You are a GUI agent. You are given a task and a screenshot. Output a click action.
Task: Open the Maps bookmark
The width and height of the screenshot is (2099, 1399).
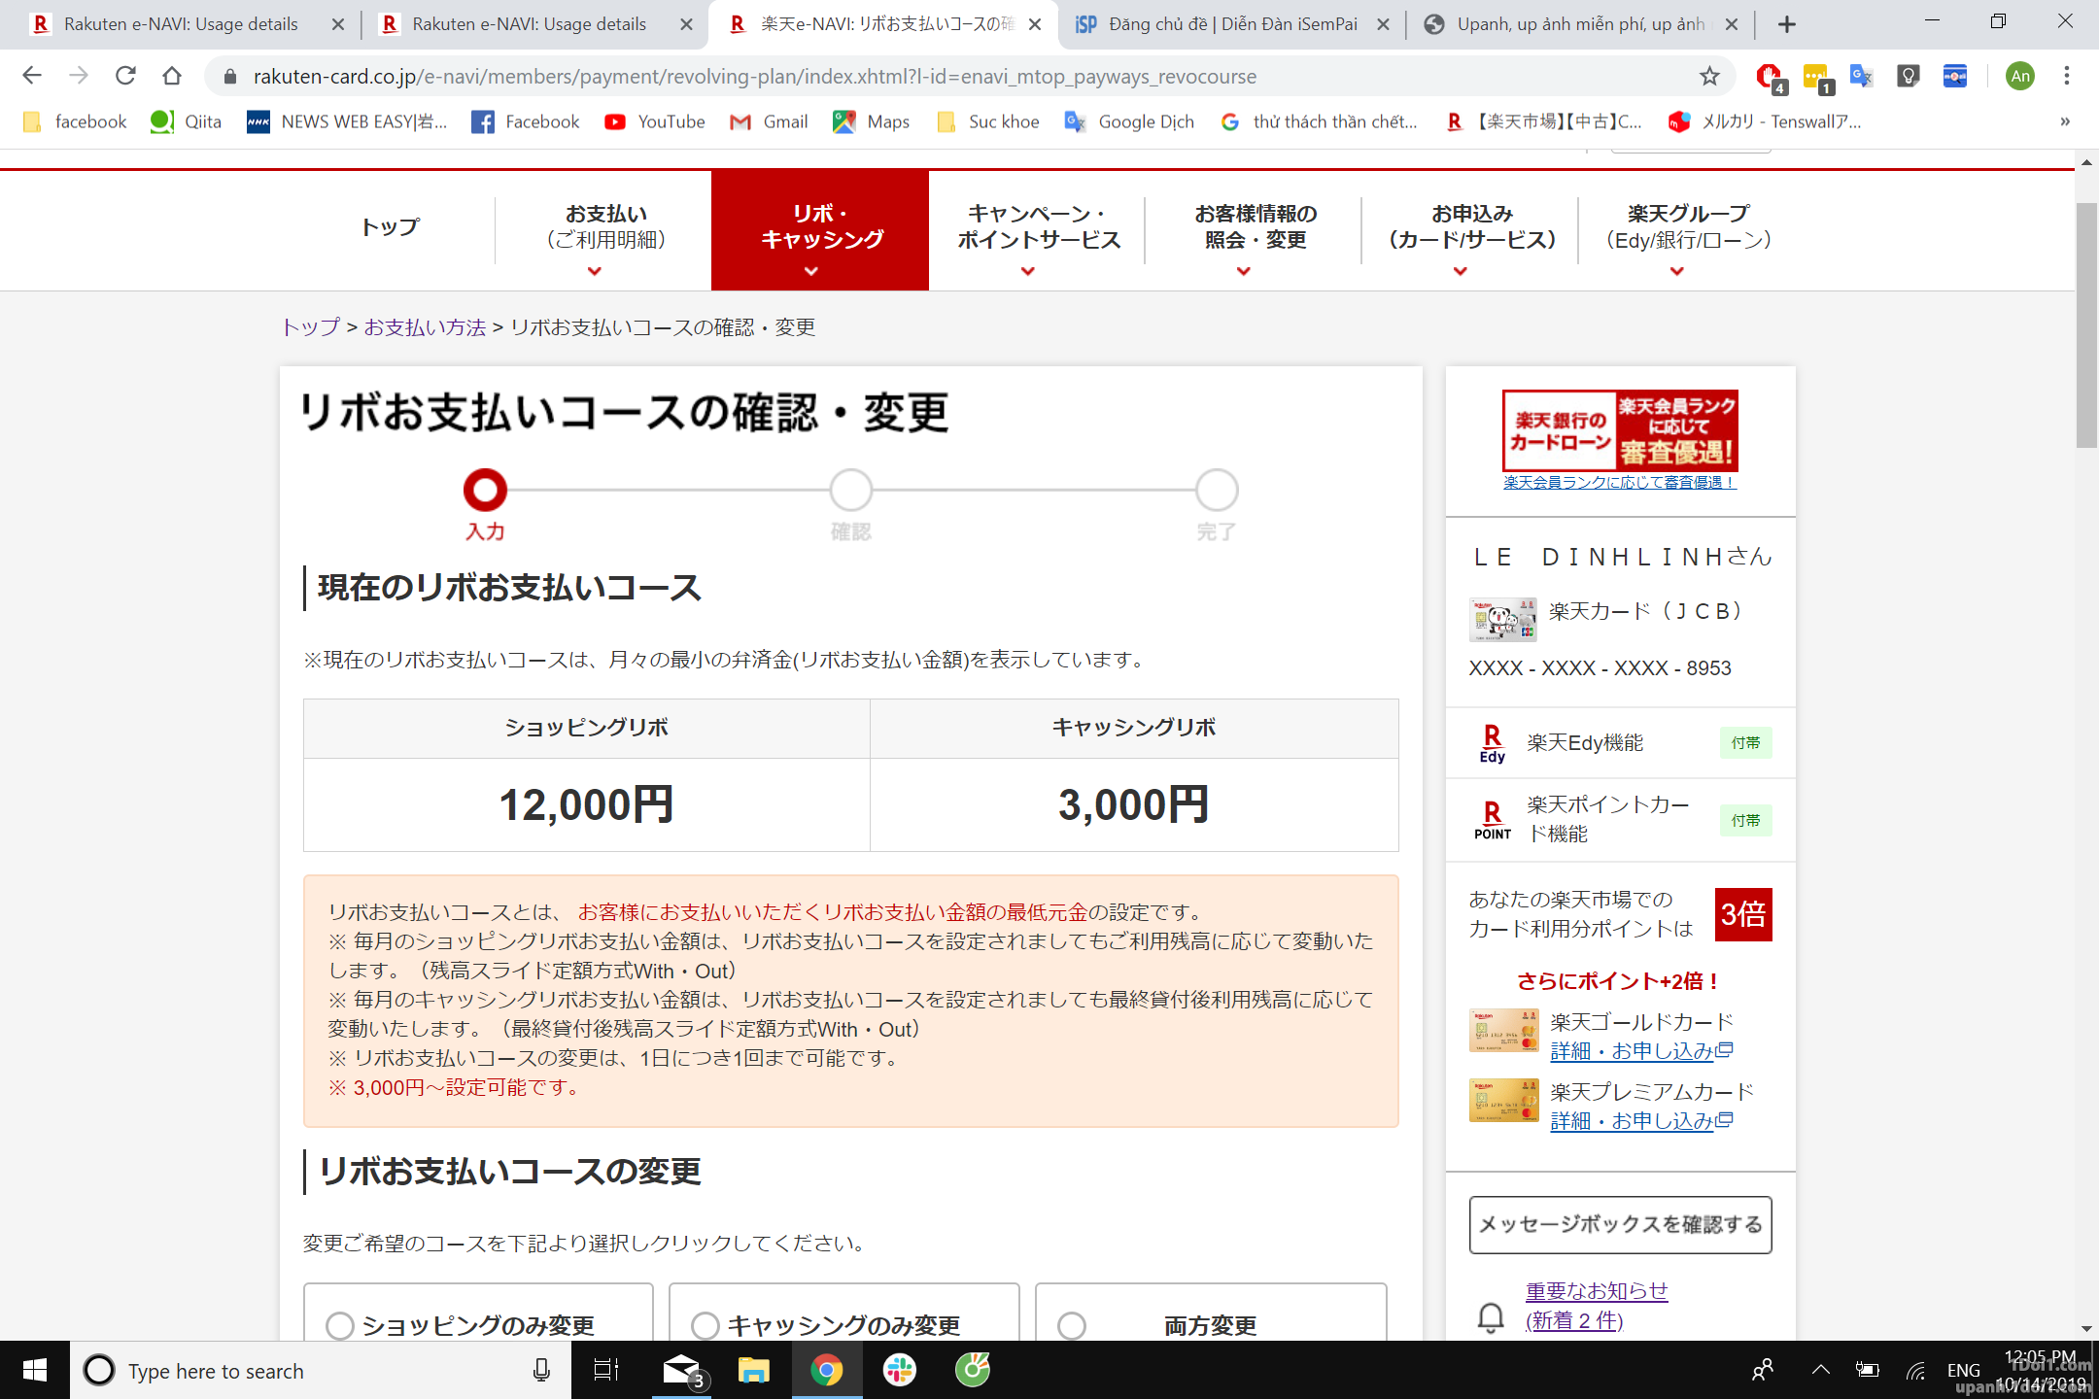872,121
